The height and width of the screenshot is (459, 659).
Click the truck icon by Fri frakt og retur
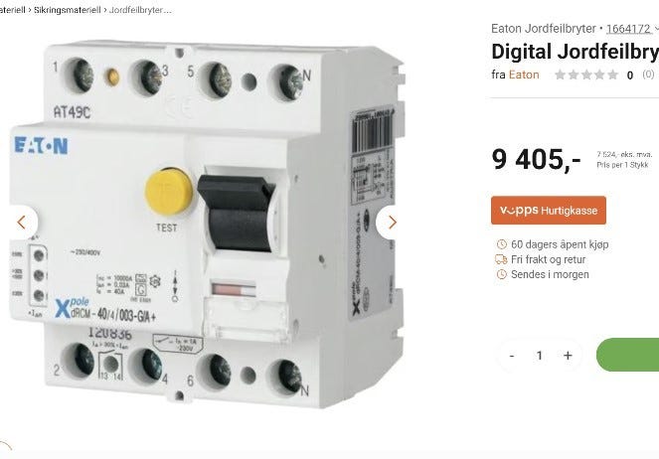pos(501,259)
